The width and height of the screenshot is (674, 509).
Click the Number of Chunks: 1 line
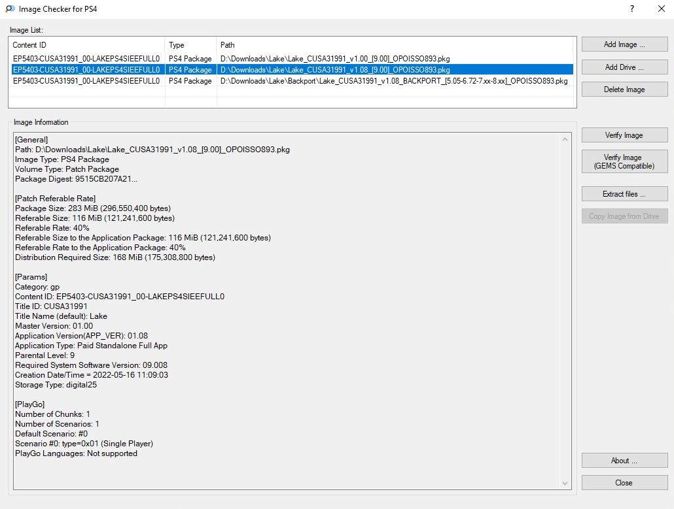52,414
